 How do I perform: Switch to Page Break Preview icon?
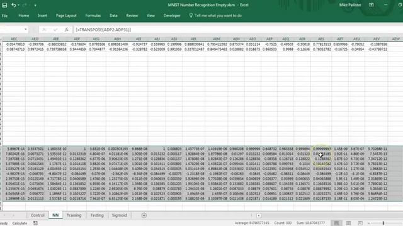[x=360, y=223]
